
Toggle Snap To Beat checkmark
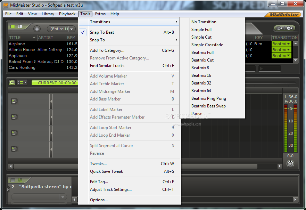point(83,32)
